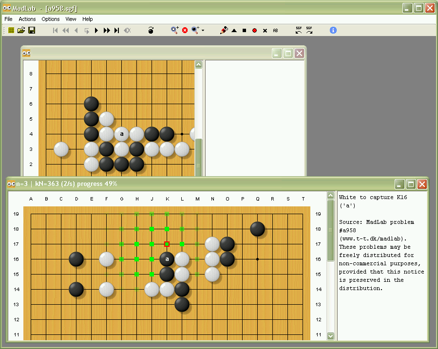Toggle the square markup tool
Screen dimensions: 438x349
(244, 30)
